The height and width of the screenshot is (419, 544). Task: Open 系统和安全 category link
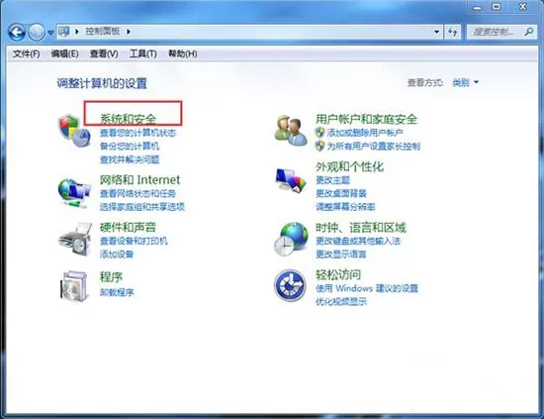(129, 119)
